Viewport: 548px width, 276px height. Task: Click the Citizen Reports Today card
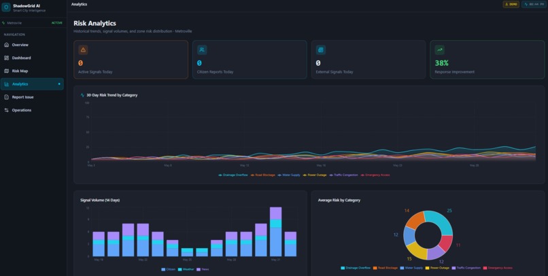point(250,59)
